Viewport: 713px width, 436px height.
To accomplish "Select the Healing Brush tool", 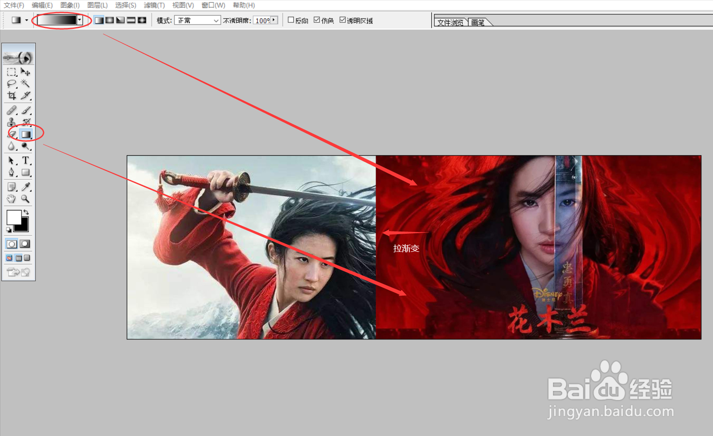I will [x=12, y=110].
